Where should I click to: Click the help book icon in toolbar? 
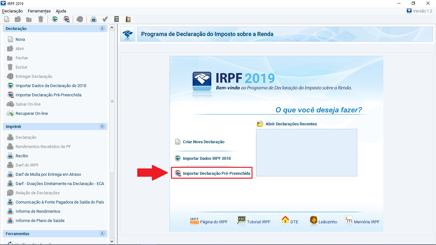pos(128,19)
